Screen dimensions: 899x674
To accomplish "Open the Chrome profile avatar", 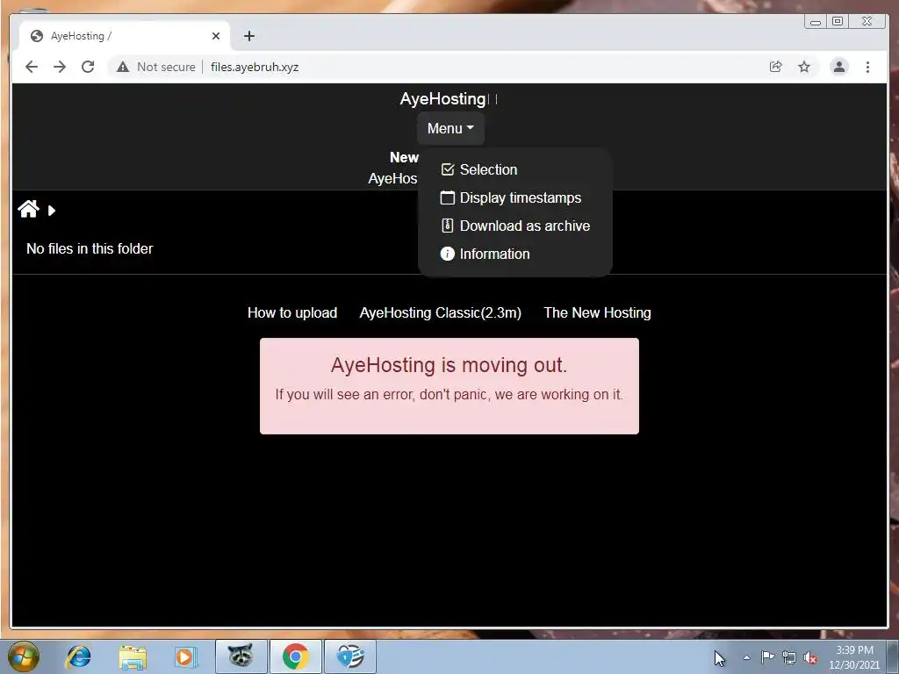I will [x=838, y=67].
